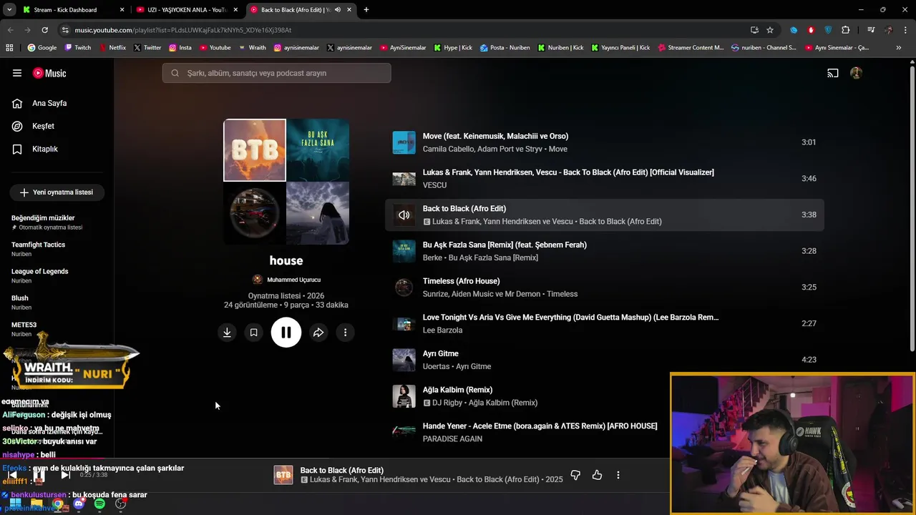Expand the bookmarks overflow chevron
Image resolution: width=916 pixels, height=515 pixels.
[899, 48]
